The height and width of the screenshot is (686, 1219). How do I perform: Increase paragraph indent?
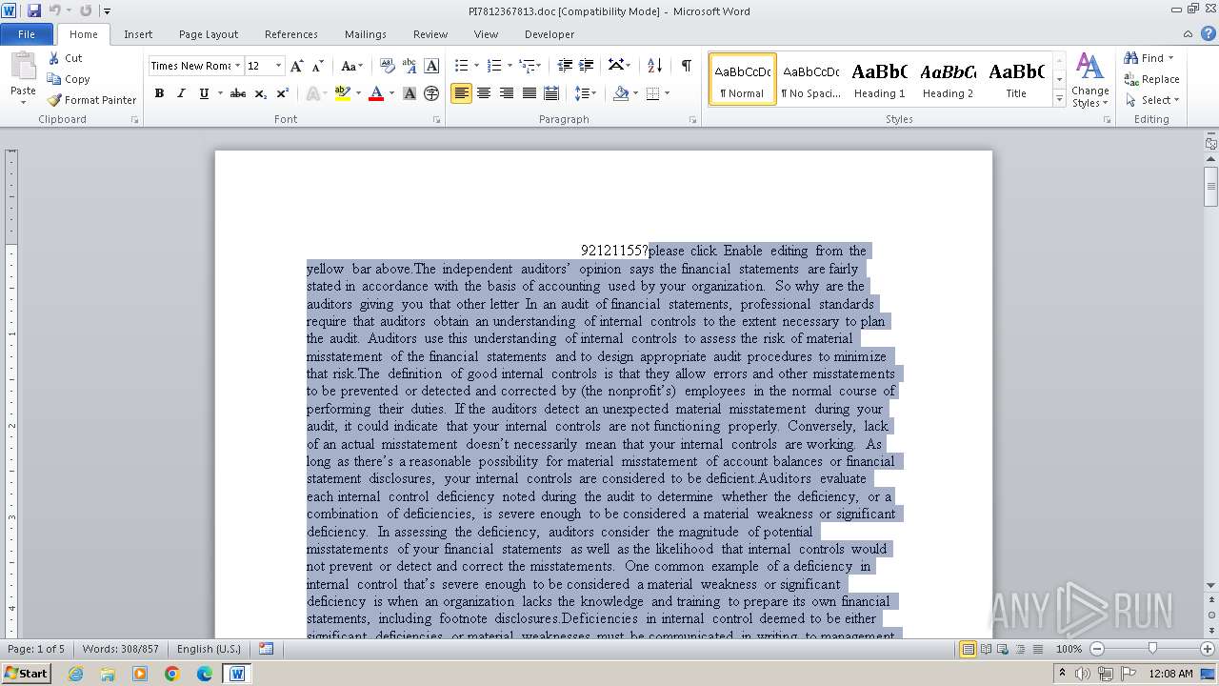(x=587, y=66)
